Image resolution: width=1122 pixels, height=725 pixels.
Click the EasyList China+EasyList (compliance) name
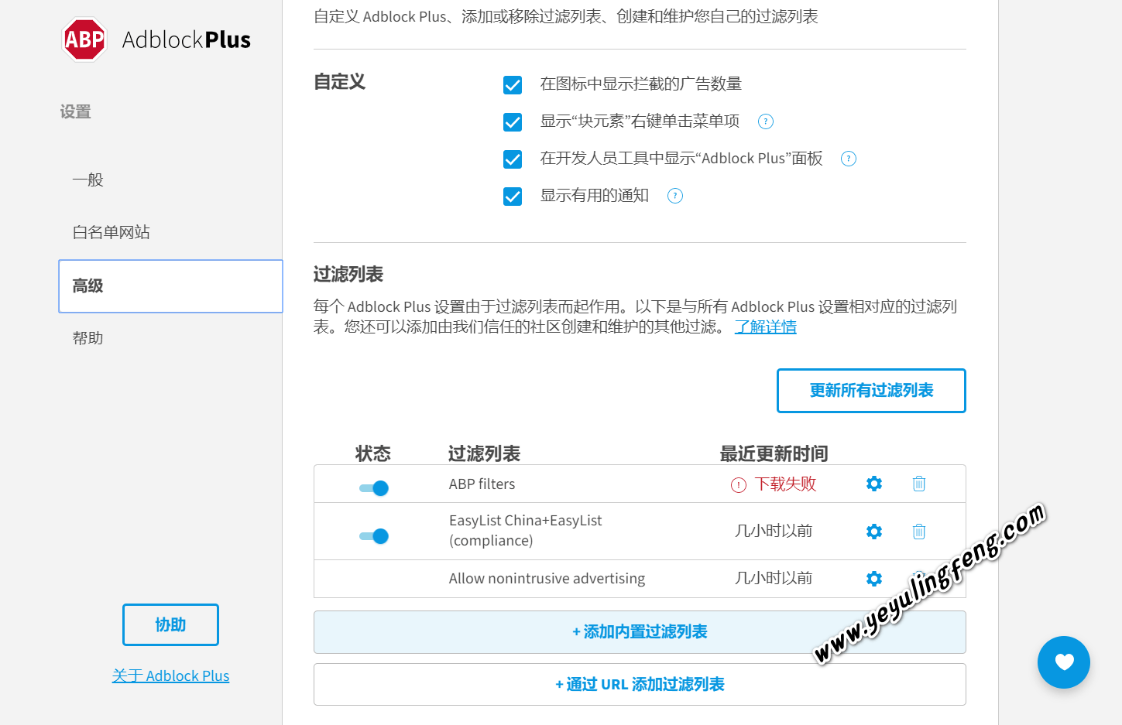pos(526,531)
